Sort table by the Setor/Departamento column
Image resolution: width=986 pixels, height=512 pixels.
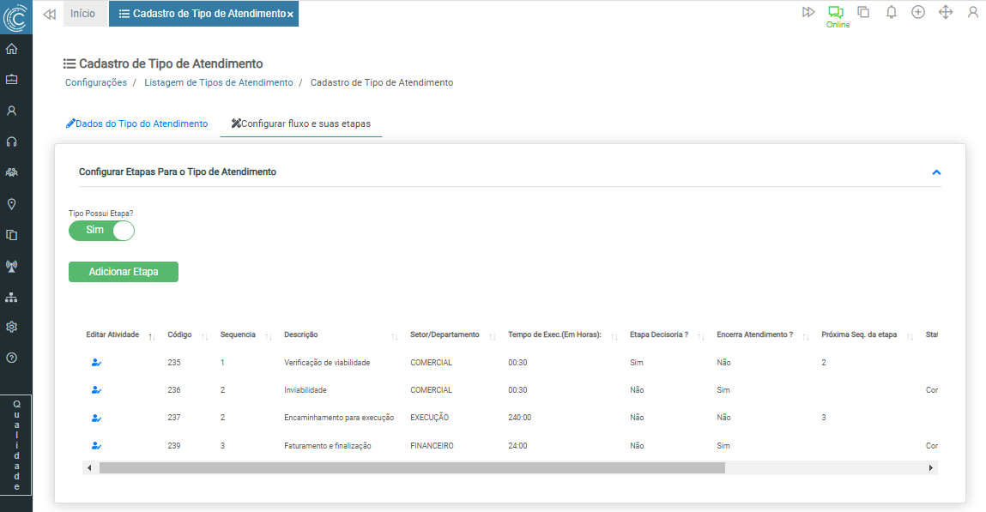492,336
